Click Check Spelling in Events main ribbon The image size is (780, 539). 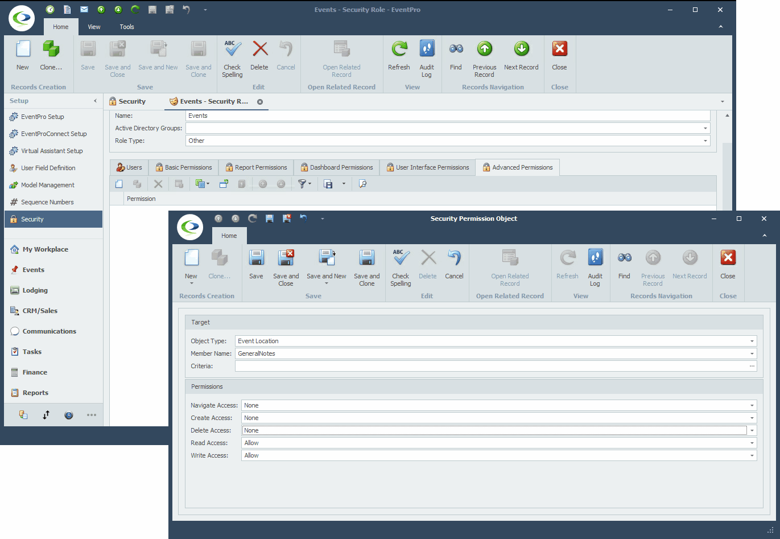(232, 59)
